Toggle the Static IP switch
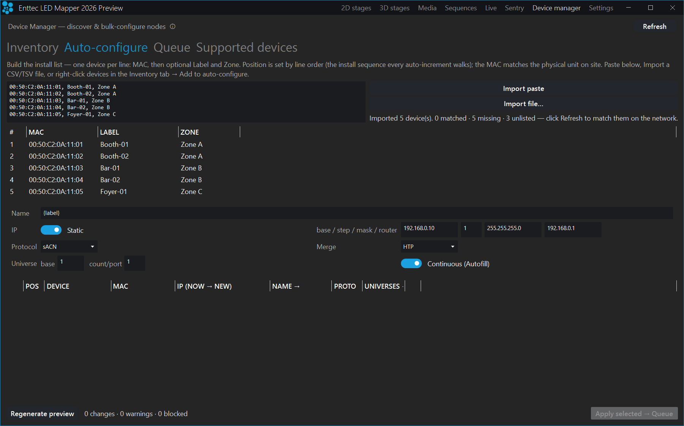This screenshot has height=426, width=684. tap(51, 230)
